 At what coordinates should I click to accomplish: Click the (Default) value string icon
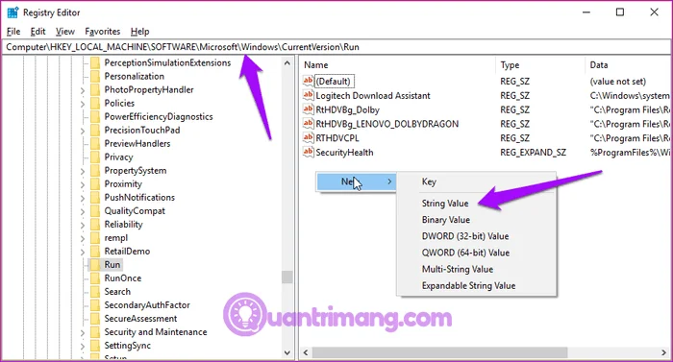309,81
